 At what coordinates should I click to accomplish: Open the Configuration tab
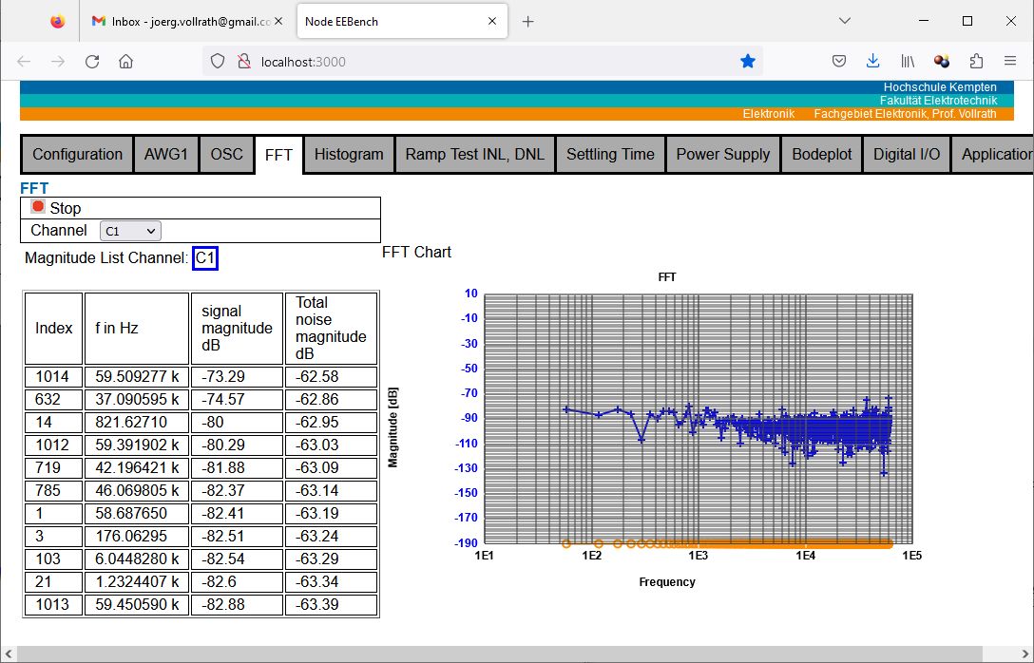(77, 155)
